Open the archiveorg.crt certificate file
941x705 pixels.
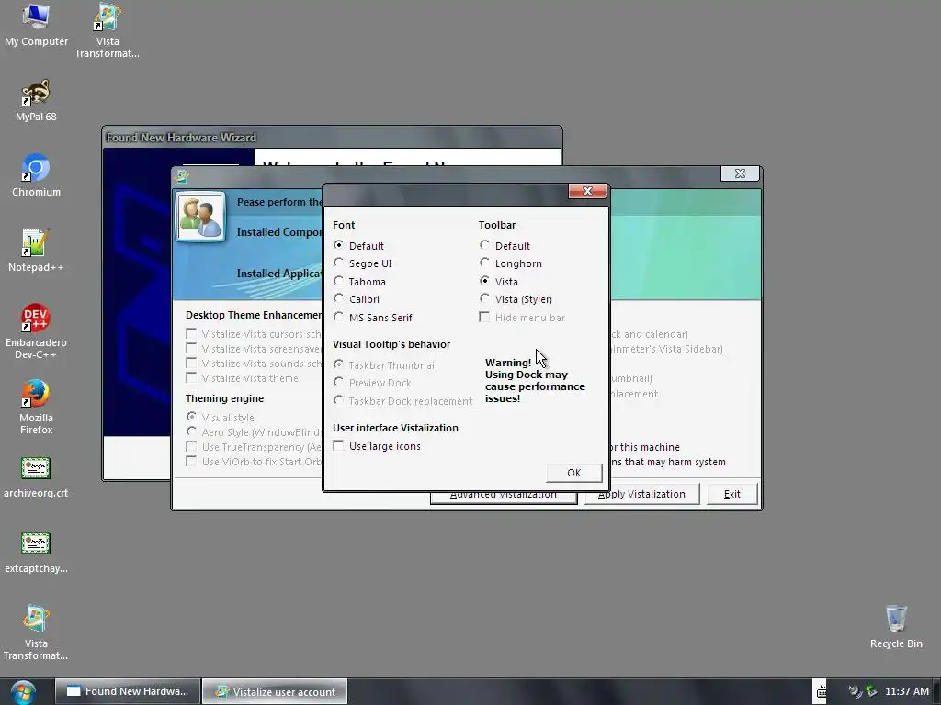click(x=36, y=477)
